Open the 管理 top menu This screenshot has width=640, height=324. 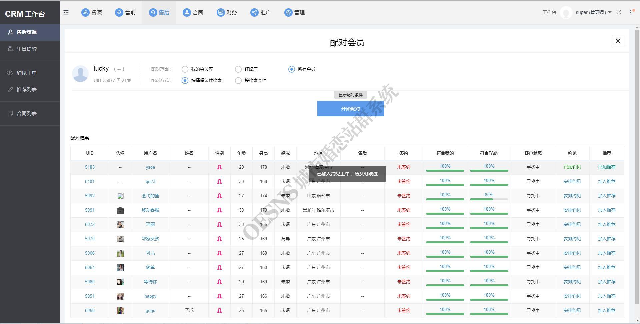pos(295,12)
